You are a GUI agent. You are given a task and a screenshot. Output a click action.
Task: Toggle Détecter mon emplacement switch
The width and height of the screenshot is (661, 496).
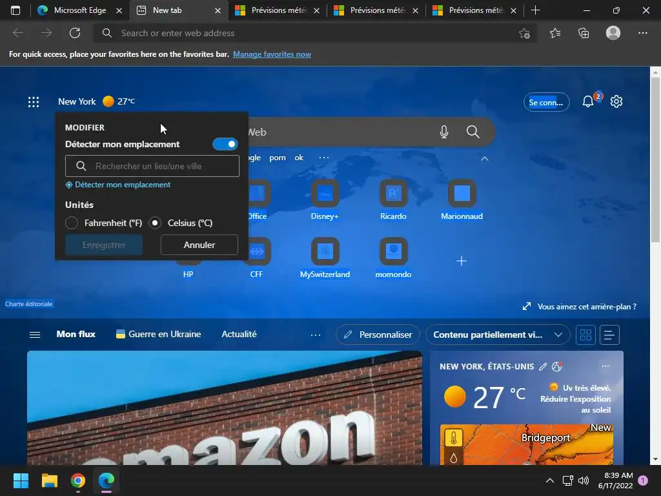(225, 144)
